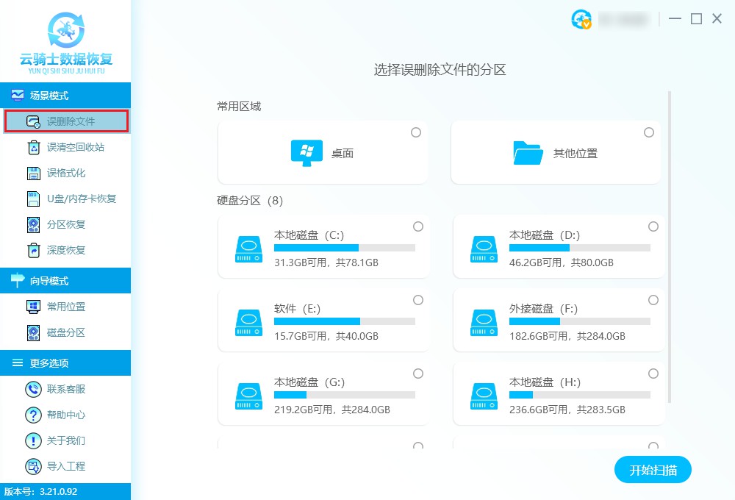Click the 开始扫描 scan button
The image size is (735, 500).
[x=653, y=470]
